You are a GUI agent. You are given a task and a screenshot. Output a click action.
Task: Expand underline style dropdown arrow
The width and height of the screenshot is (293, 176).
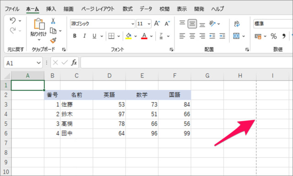coord(102,36)
